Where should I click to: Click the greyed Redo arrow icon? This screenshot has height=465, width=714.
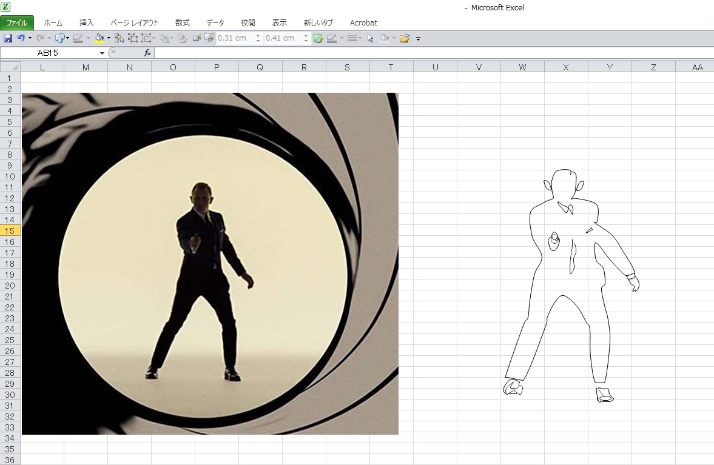coord(40,38)
